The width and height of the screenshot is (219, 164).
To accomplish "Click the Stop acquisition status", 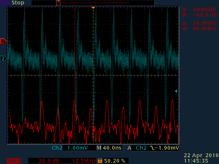I will 18,3.
